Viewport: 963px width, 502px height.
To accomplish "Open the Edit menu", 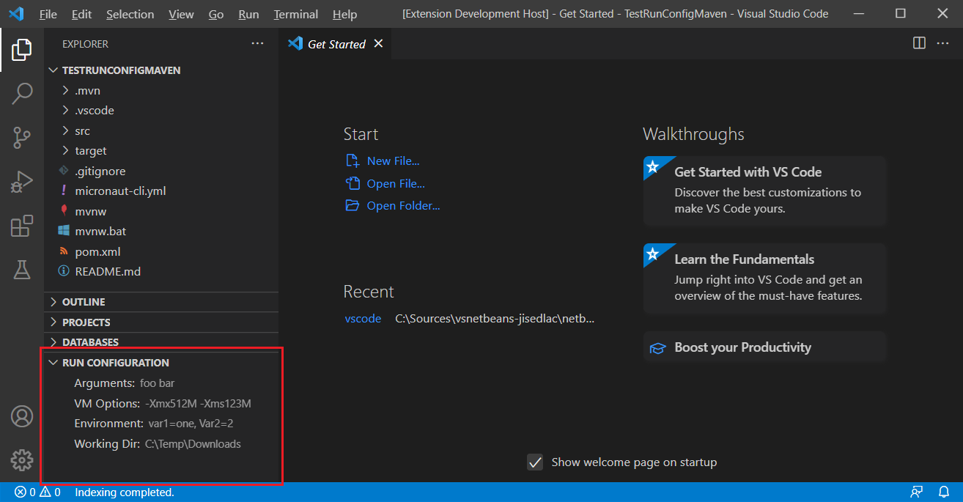I will 82,14.
